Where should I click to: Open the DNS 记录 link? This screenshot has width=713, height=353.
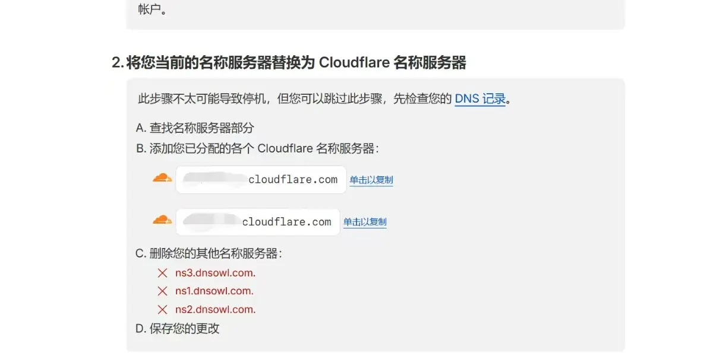pyautogui.click(x=480, y=98)
